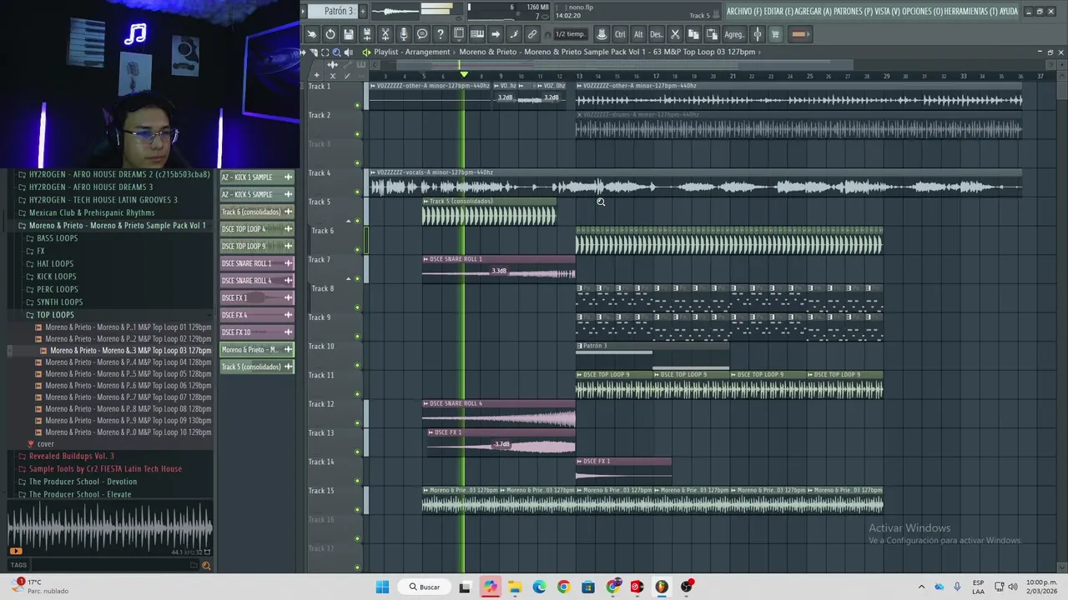Click the export render icon beside save
The image size is (1068, 600).
click(367, 34)
